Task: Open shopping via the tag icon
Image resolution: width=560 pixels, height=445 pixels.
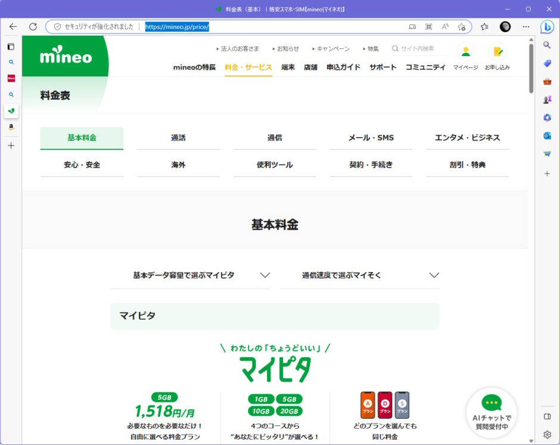Action: (x=547, y=63)
